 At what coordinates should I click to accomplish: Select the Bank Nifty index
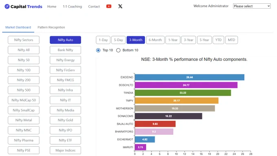tap(65, 50)
